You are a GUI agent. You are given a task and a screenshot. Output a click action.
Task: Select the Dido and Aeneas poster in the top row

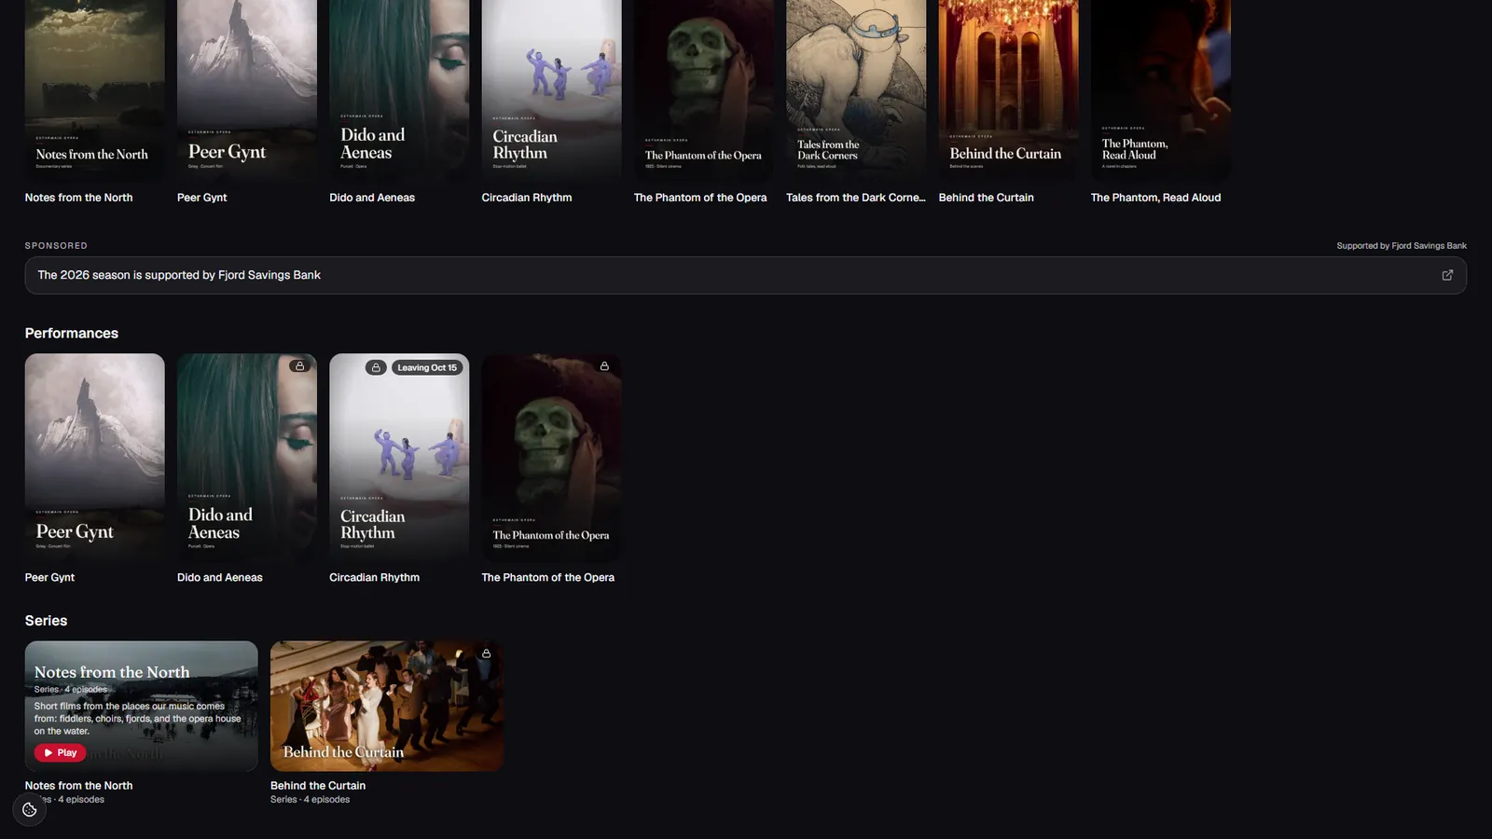coord(399,90)
